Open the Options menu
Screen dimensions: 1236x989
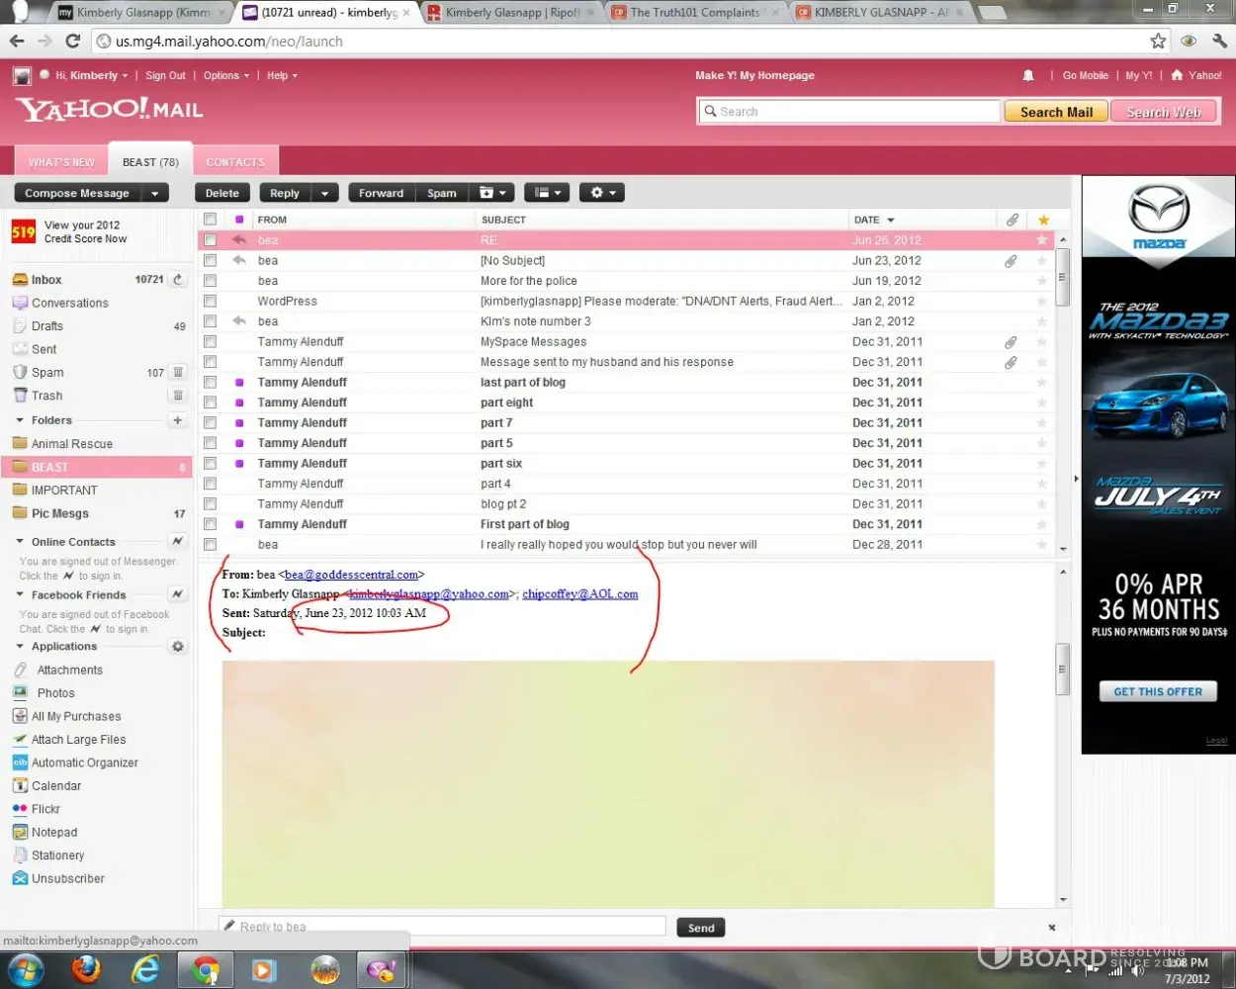coord(225,75)
